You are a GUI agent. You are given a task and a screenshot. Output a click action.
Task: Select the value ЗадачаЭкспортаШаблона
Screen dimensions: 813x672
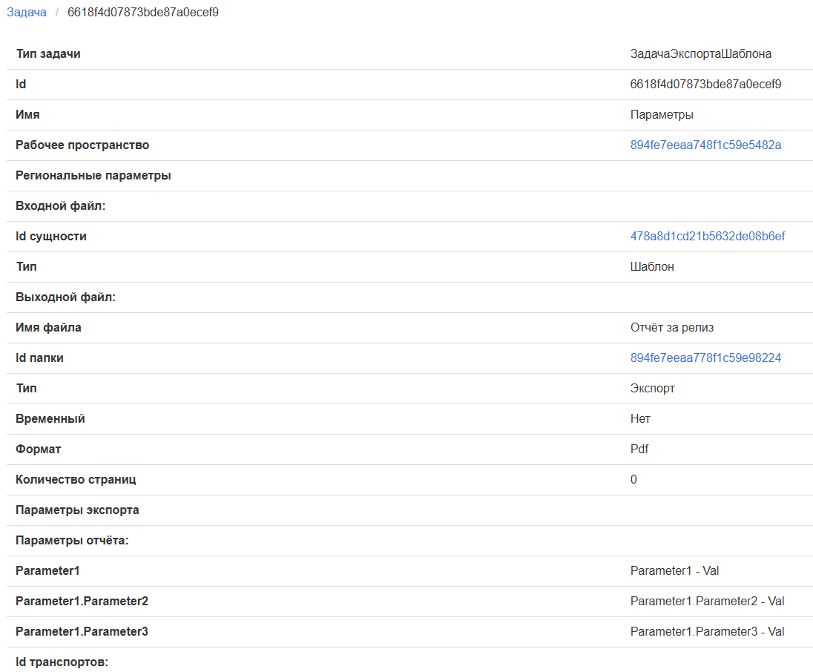[700, 54]
